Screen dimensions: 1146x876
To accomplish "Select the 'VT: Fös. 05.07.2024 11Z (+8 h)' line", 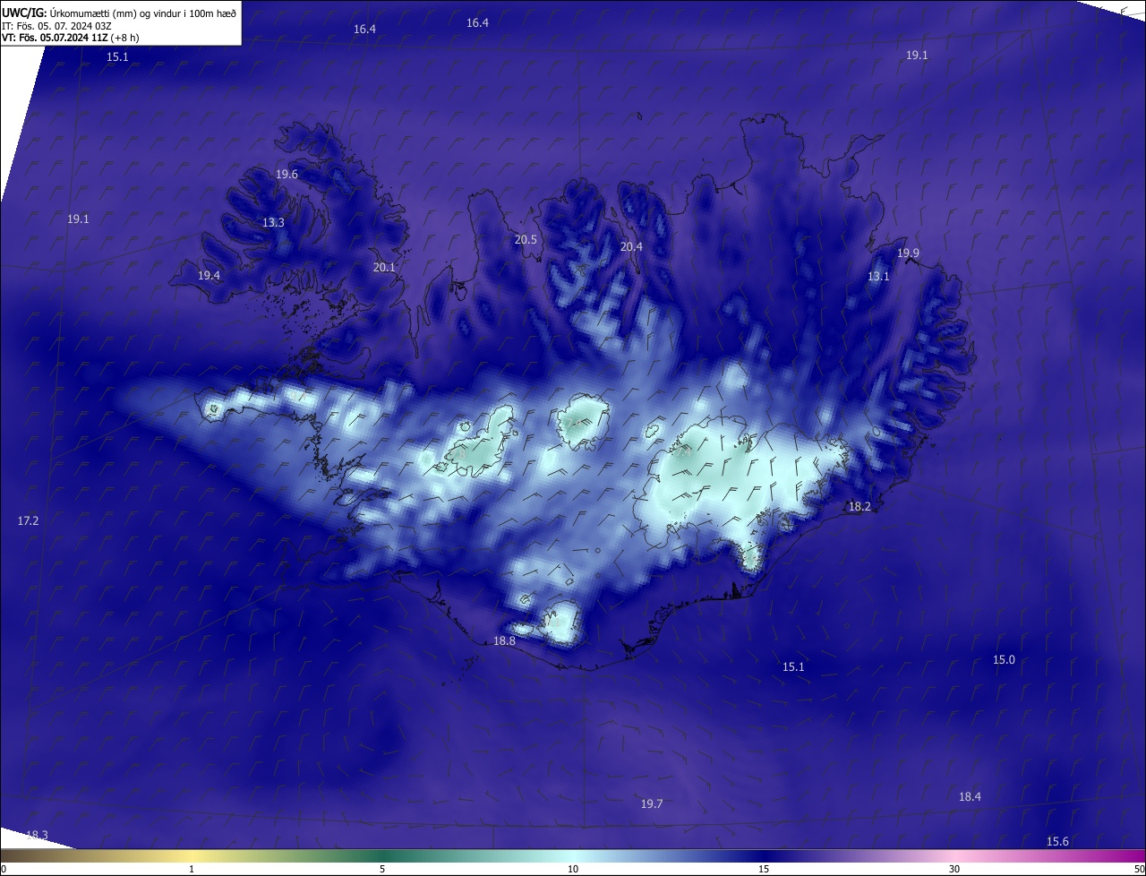I will coord(70,37).
